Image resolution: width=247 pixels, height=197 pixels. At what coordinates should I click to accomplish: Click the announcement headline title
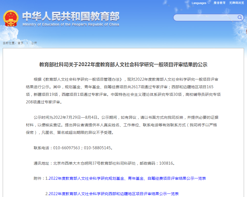123,65
